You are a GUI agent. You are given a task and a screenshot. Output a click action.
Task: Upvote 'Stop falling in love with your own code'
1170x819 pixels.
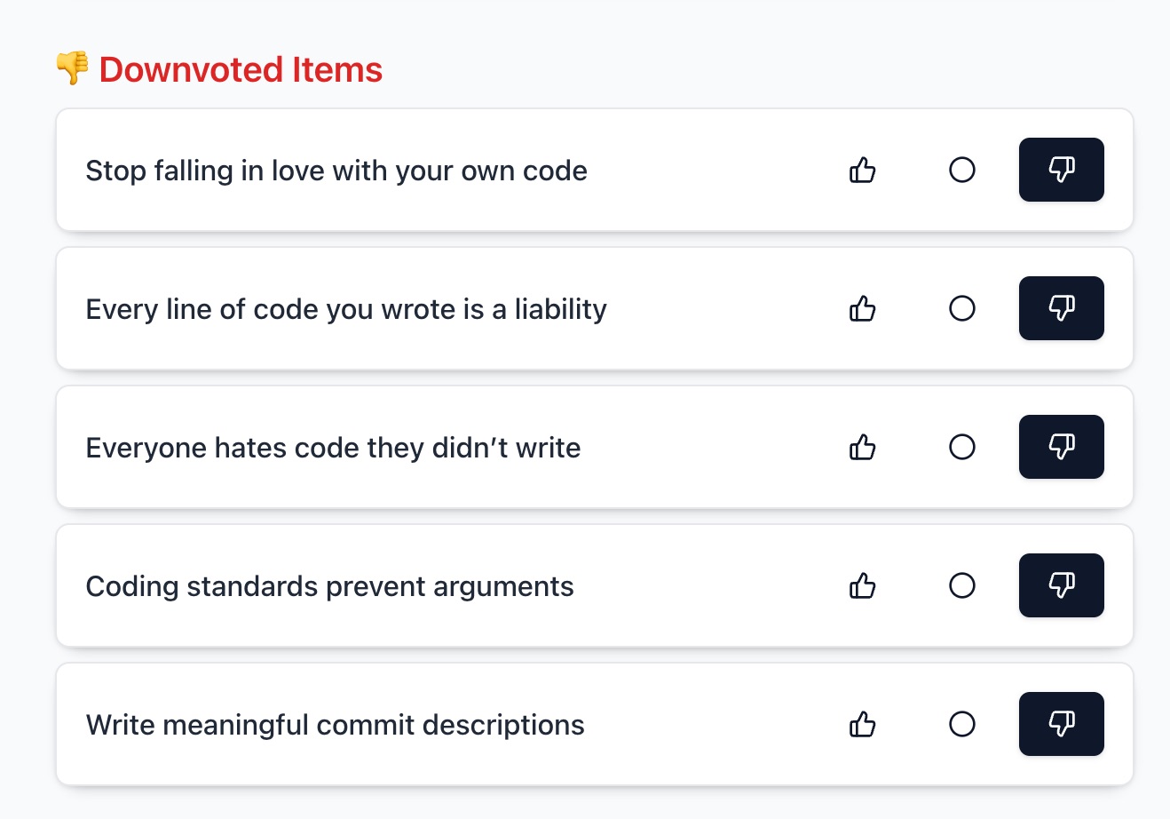863,170
